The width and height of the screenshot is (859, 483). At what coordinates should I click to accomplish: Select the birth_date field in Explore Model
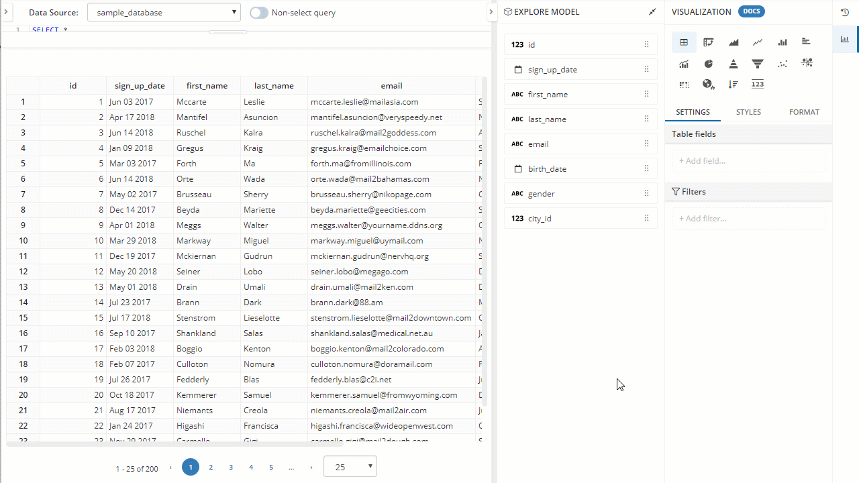point(580,168)
